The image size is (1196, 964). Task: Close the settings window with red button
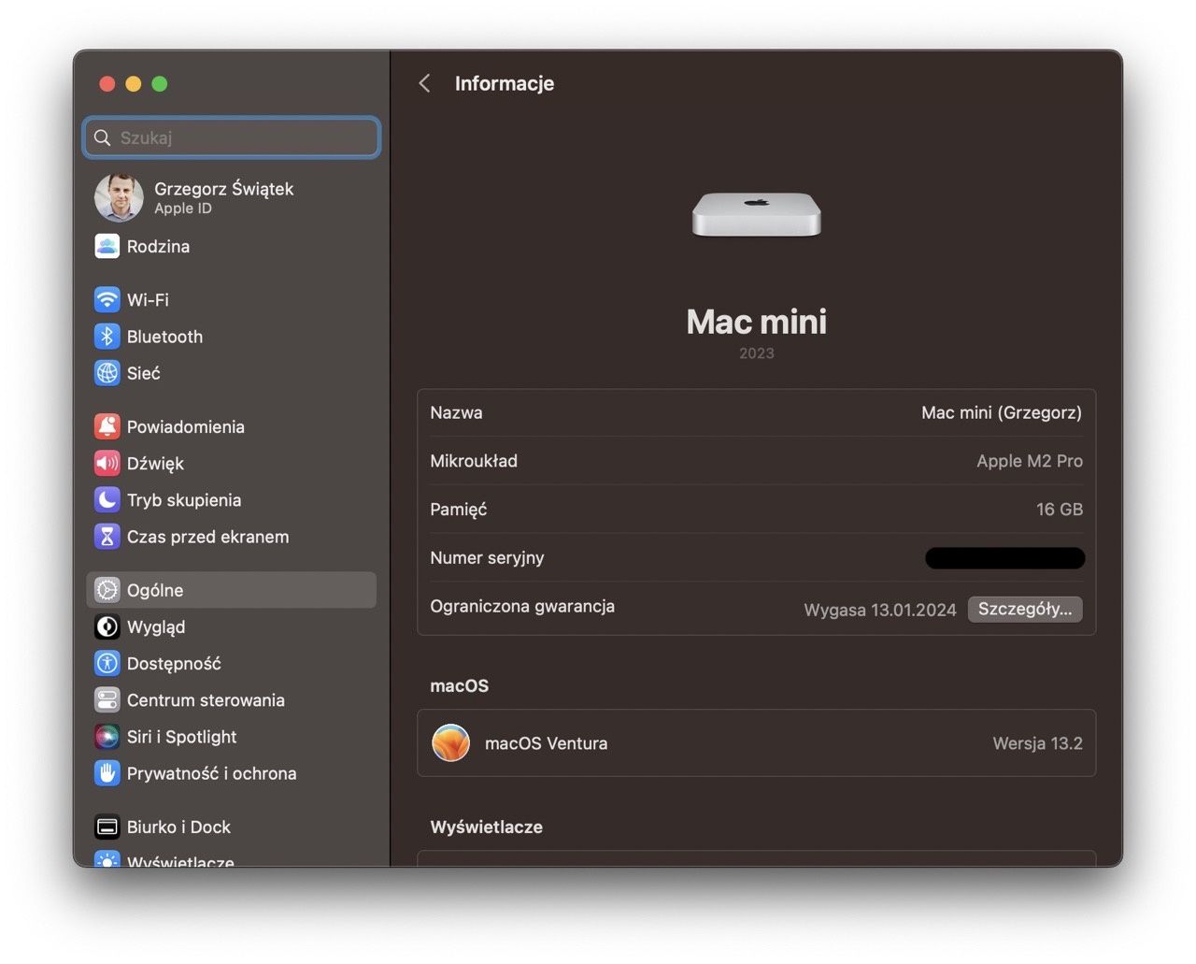[x=107, y=84]
